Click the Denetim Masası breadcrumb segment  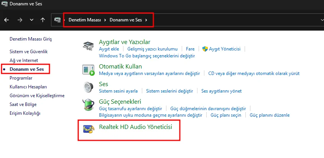pyautogui.click(x=85, y=20)
